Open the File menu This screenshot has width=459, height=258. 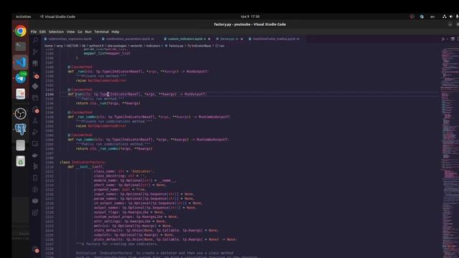point(34,32)
